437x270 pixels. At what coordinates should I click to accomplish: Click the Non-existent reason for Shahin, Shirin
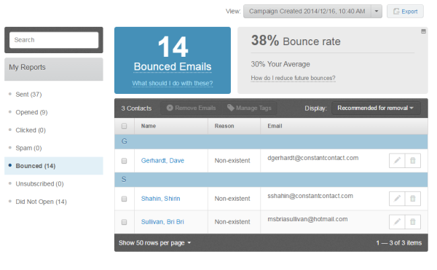tap(232, 199)
